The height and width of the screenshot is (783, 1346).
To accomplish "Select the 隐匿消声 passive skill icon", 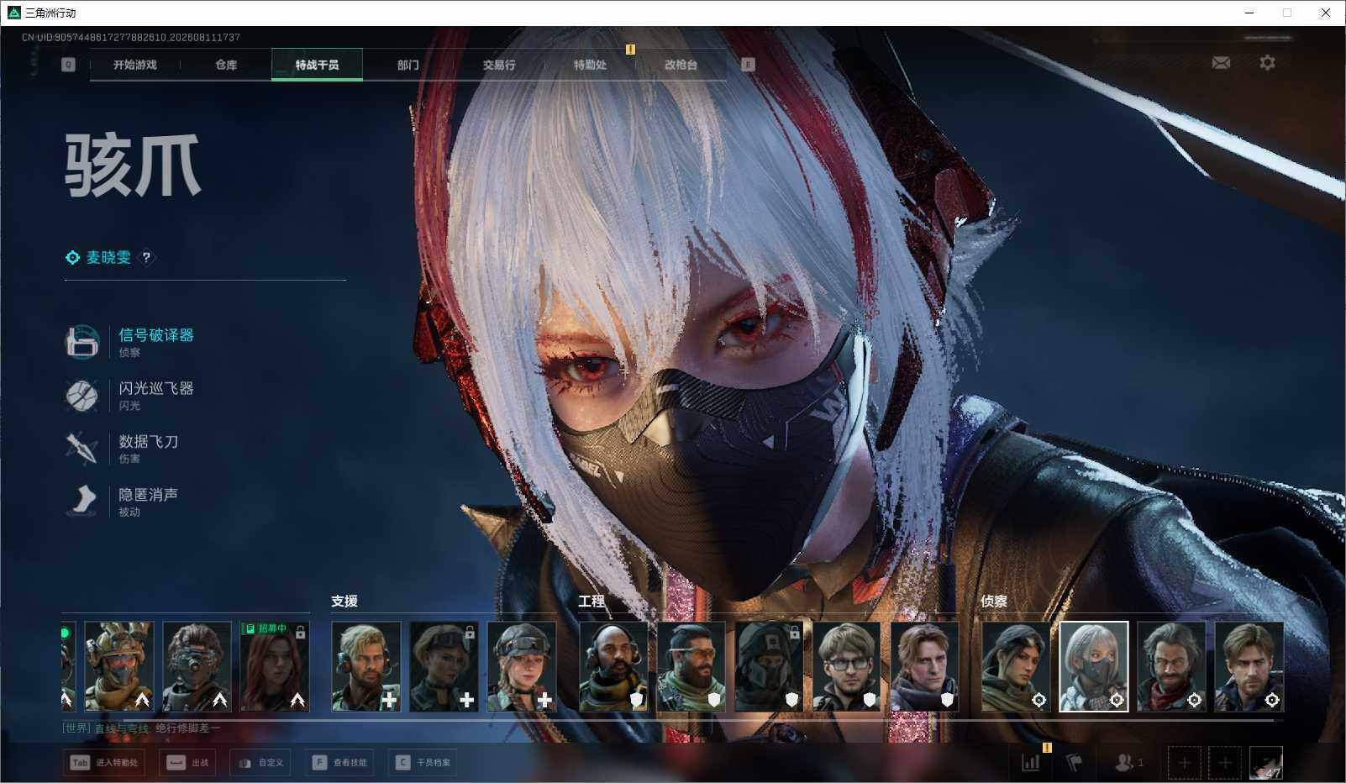I will point(82,501).
